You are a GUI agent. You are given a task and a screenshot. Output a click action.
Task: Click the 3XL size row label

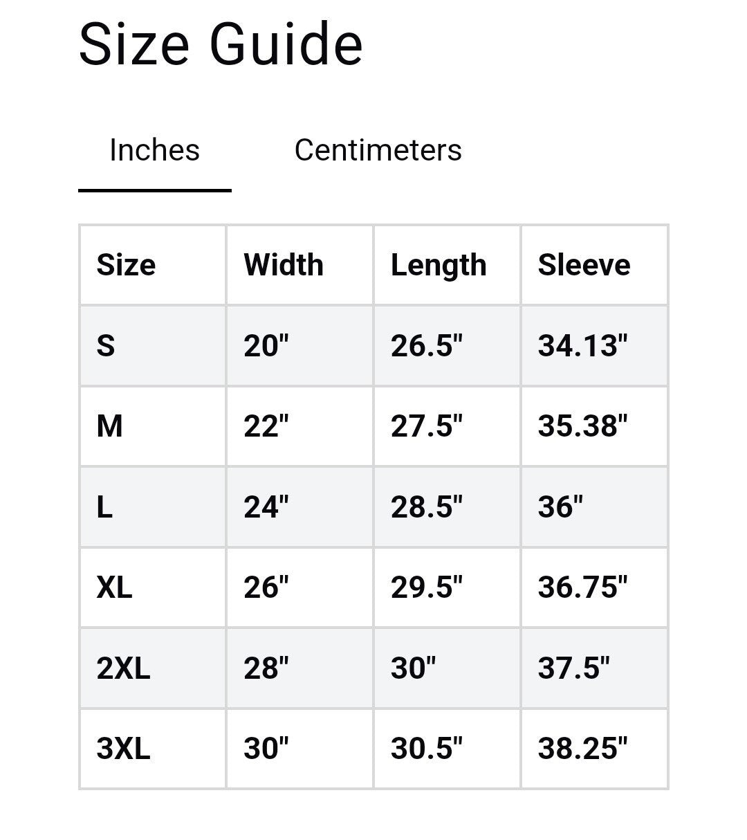click(x=123, y=749)
